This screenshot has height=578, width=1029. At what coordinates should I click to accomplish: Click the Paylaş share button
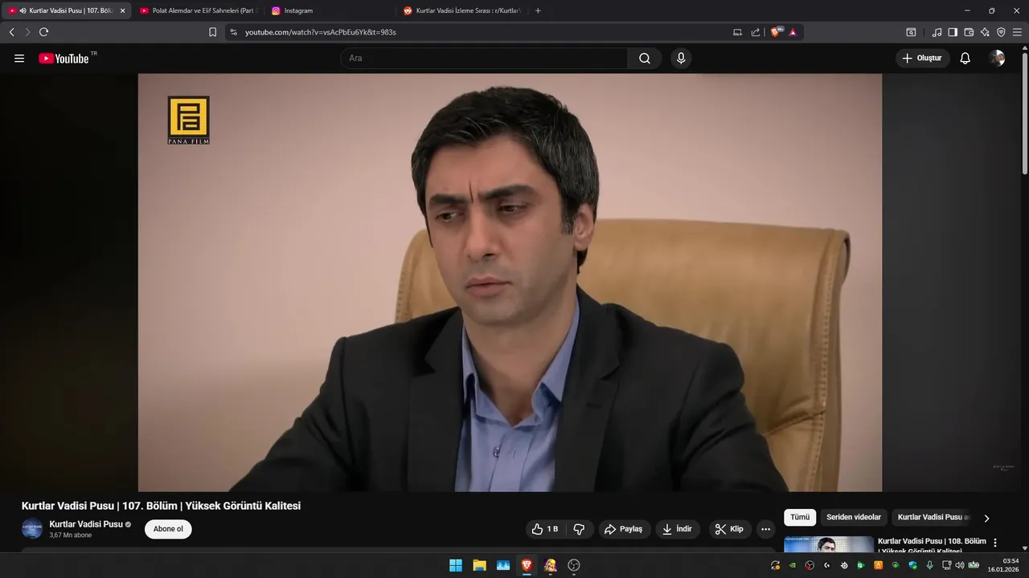pos(624,529)
